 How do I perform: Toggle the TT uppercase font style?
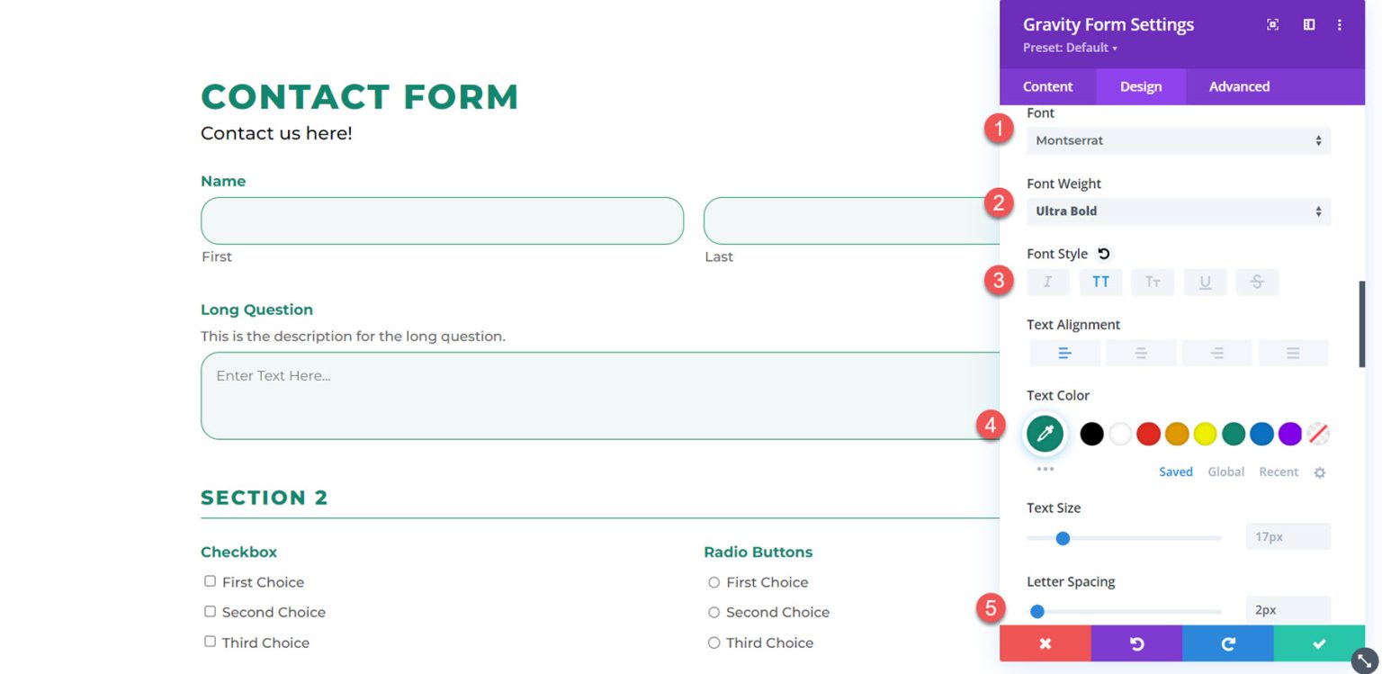(1100, 282)
